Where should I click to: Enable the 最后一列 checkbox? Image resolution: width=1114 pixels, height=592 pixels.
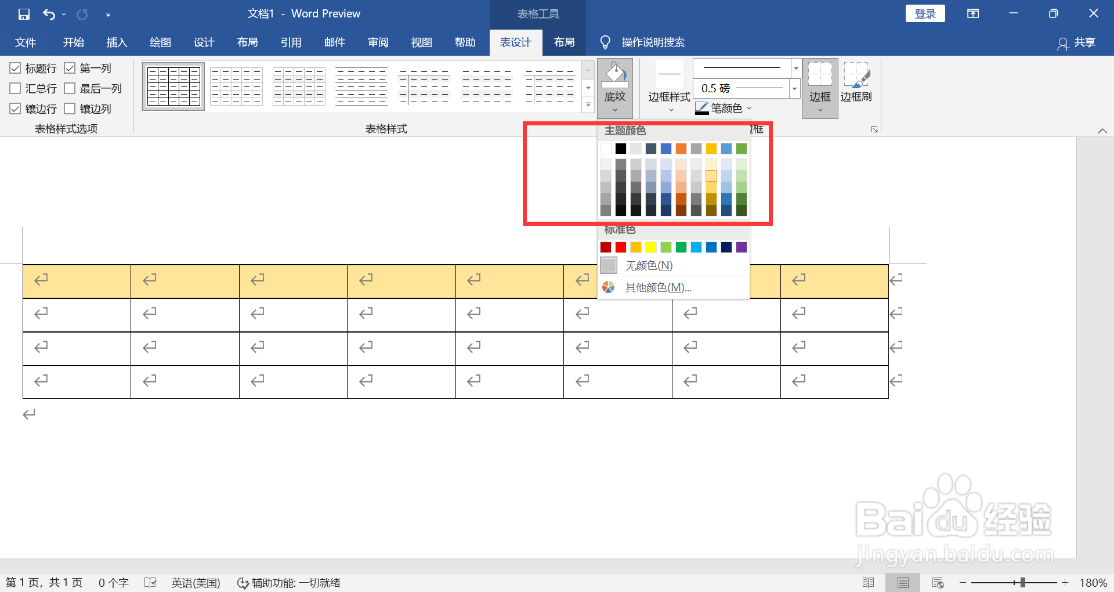pyautogui.click(x=70, y=89)
